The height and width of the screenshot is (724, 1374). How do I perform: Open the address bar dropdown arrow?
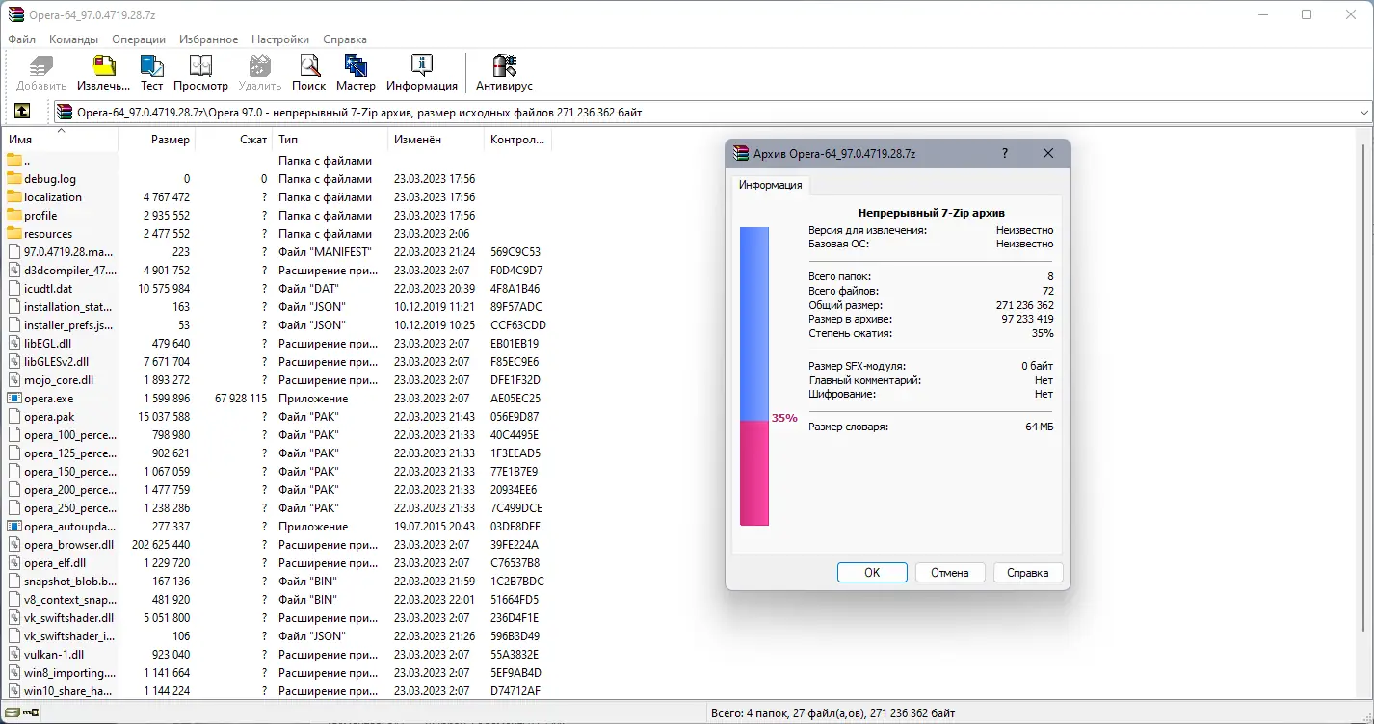pyautogui.click(x=1364, y=111)
